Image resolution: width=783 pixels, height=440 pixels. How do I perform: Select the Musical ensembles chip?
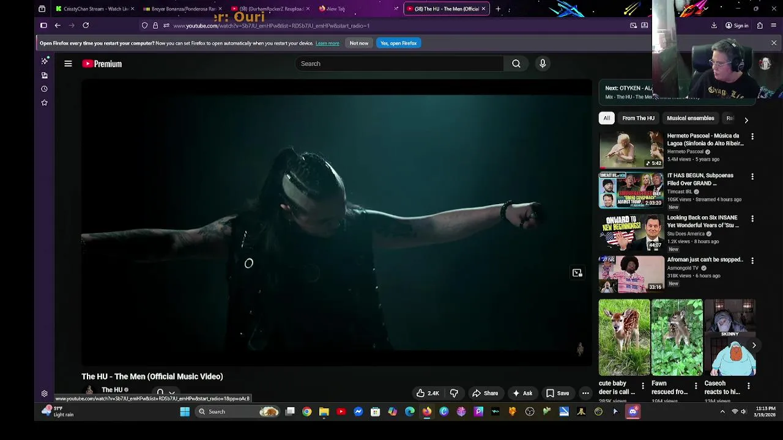coord(690,119)
